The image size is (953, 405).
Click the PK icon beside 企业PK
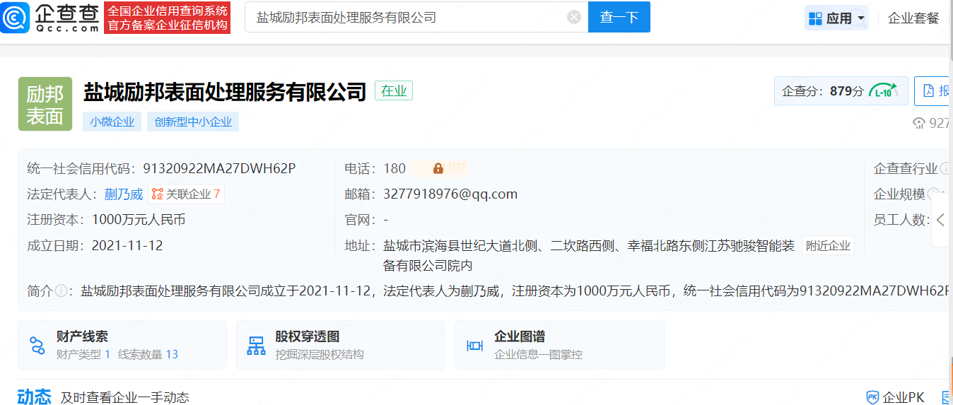(873, 397)
